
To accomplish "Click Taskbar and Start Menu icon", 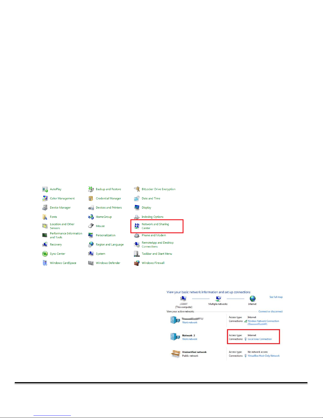I will tap(137, 254).
